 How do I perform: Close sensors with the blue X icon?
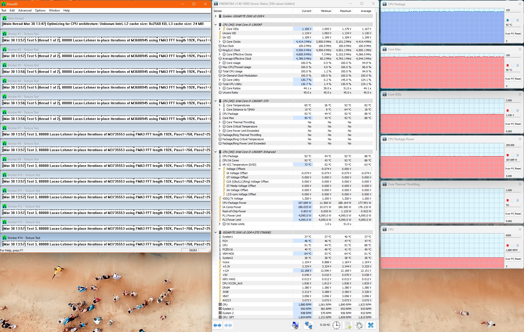[371, 325]
